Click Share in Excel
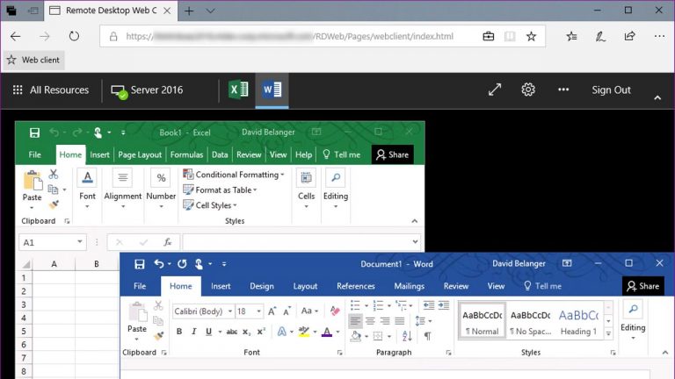The image size is (675, 379). (x=392, y=154)
